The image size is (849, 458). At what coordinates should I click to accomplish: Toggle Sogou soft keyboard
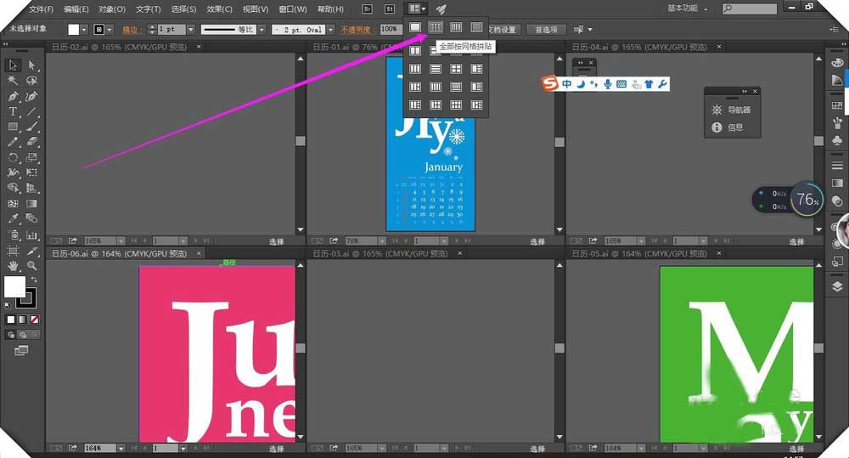(x=621, y=83)
